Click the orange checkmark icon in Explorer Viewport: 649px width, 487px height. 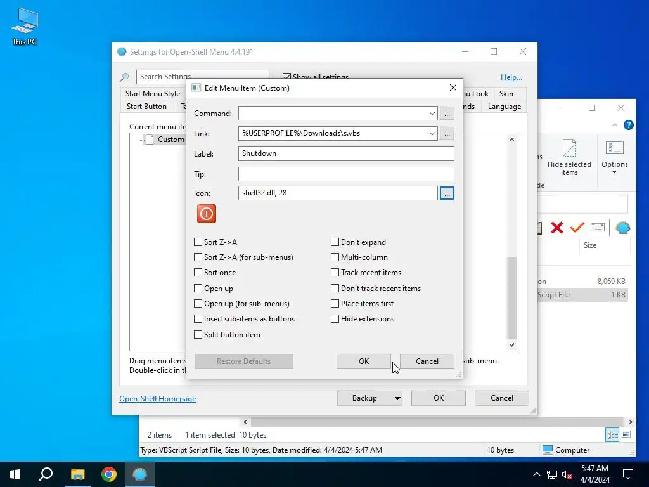(x=577, y=228)
